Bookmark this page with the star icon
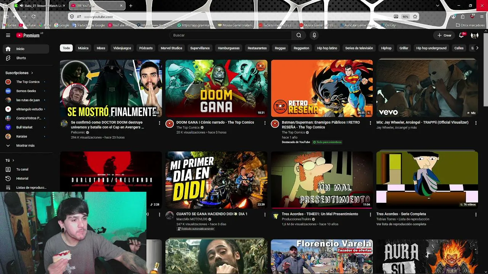The width and height of the screenshot is (488, 274). [x=415, y=17]
